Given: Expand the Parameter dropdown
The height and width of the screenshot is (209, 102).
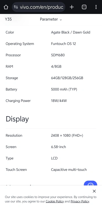Looking at the screenshot, I should coord(51,19).
